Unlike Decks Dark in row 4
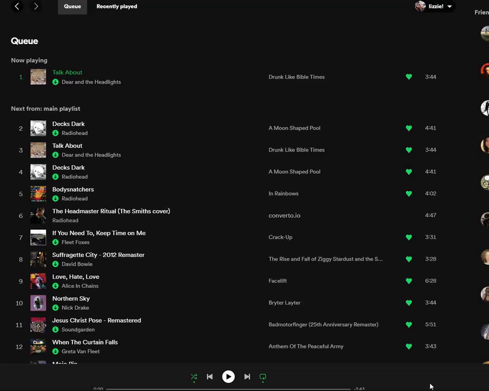489x391 pixels. (409, 172)
